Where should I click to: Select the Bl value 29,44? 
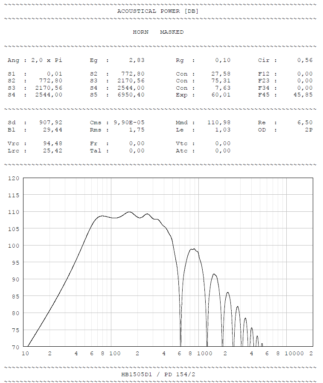click(52, 129)
